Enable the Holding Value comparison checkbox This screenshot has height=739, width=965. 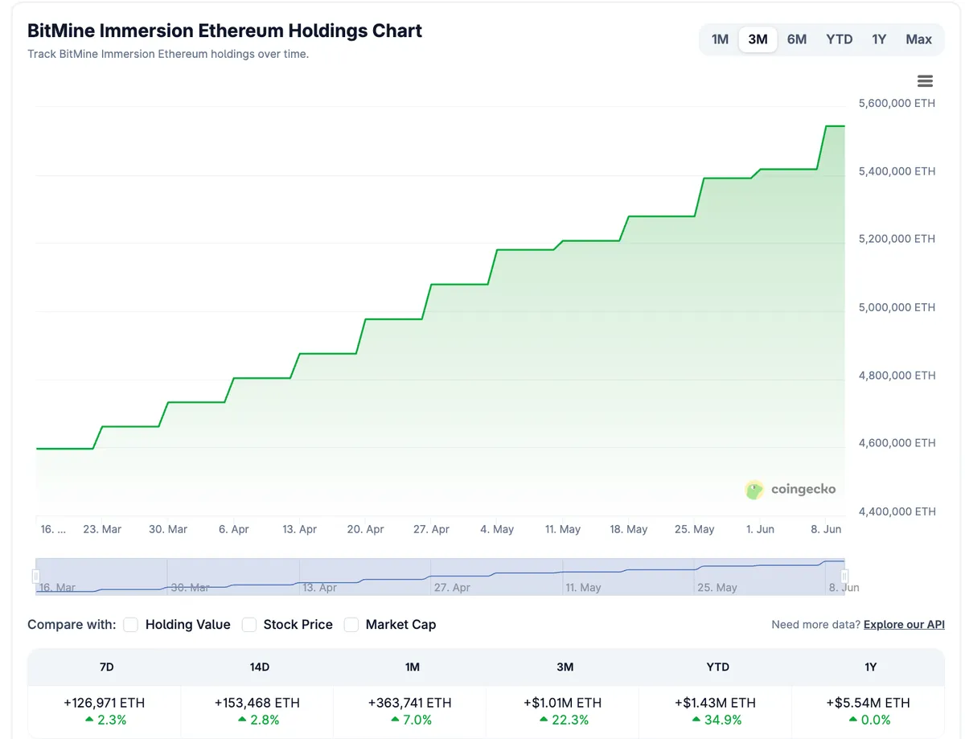point(131,625)
